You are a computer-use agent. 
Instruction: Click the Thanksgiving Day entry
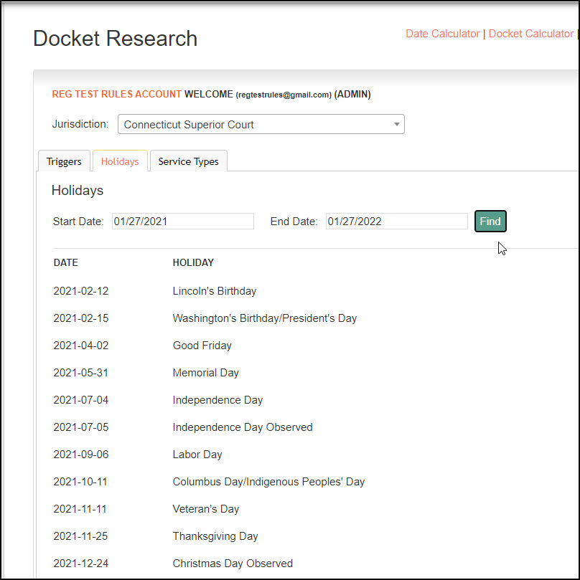pos(215,536)
